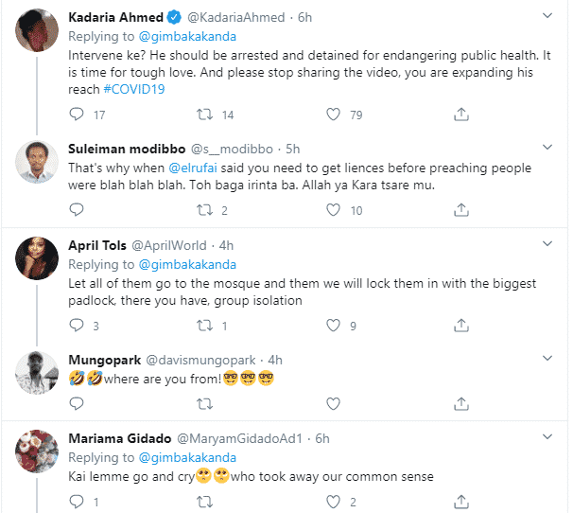The width and height of the screenshot is (573, 513).
Task: Open the #COVID19 hashtag link
Action: (134, 89)
